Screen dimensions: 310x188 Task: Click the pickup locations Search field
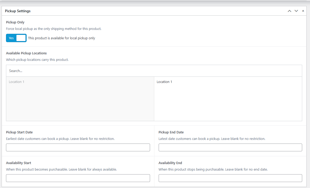click(154, 71)
